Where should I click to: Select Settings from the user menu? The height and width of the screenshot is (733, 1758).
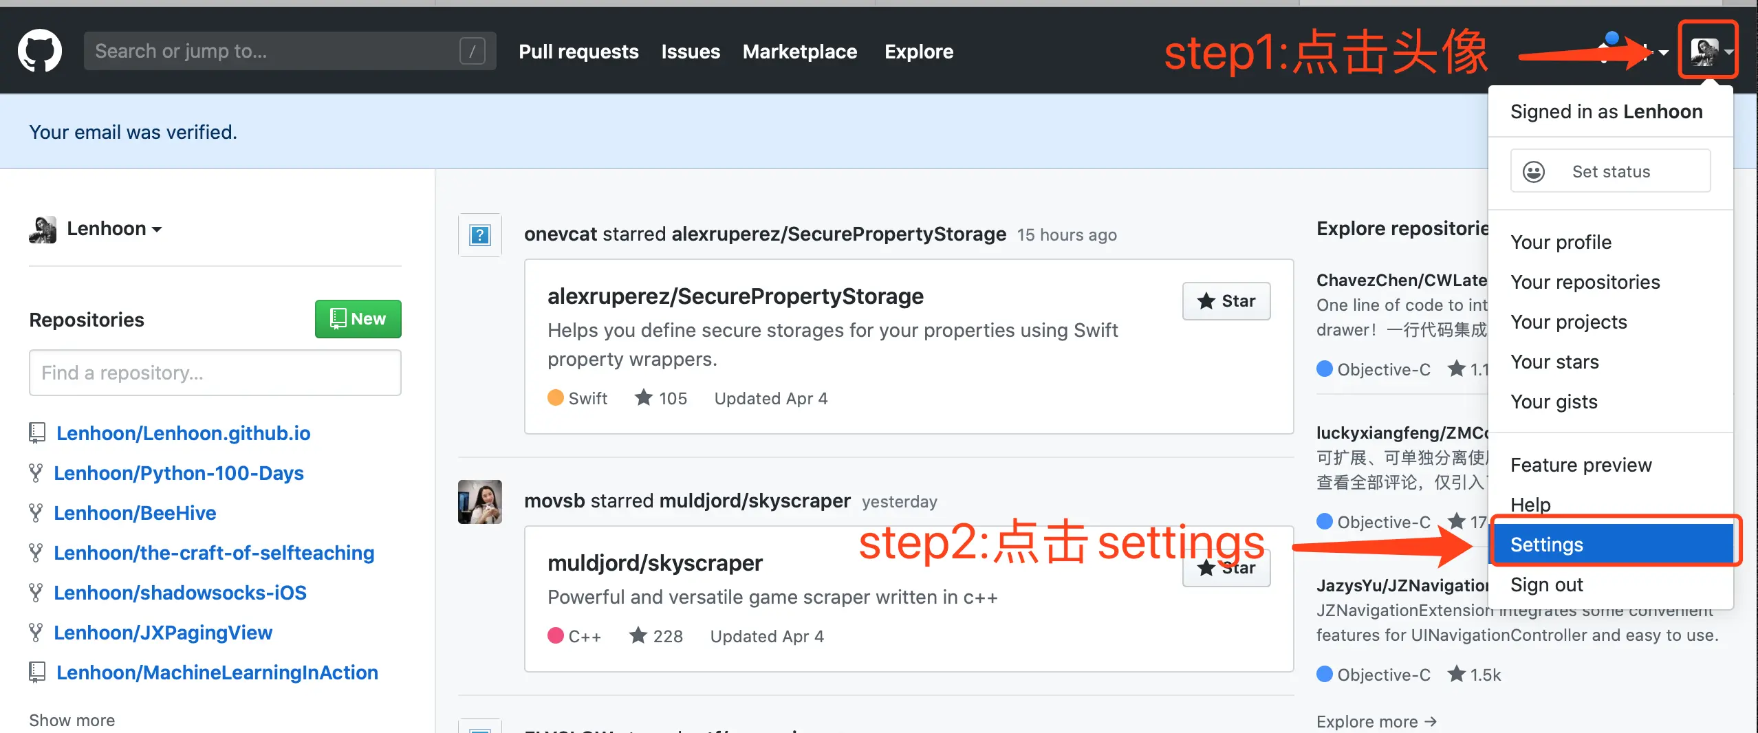1611,545
